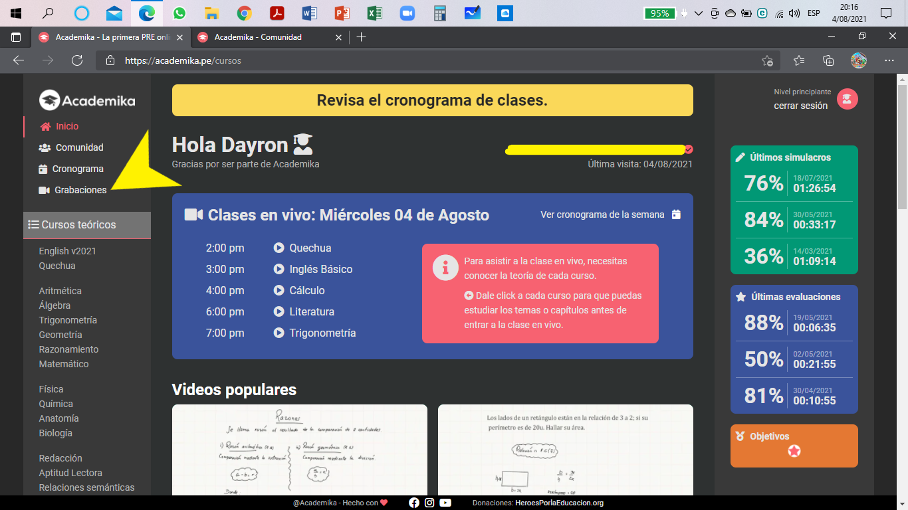Add page to favorites star icon
This screenshot has width=908, height=510.
(768, 60)
